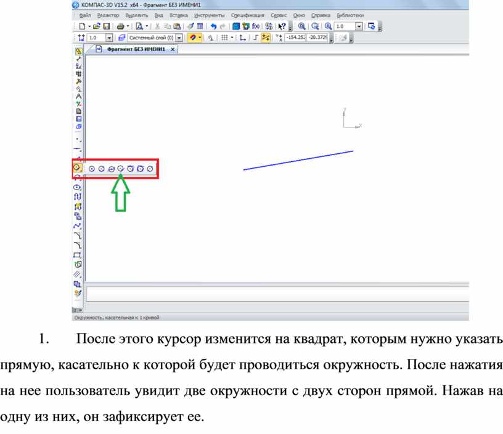Click the Zoom in magnifier icon

328,26
